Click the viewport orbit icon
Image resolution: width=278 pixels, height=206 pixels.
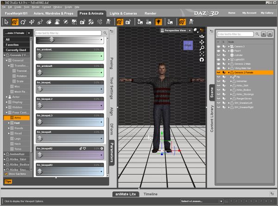tap(202, 36)
